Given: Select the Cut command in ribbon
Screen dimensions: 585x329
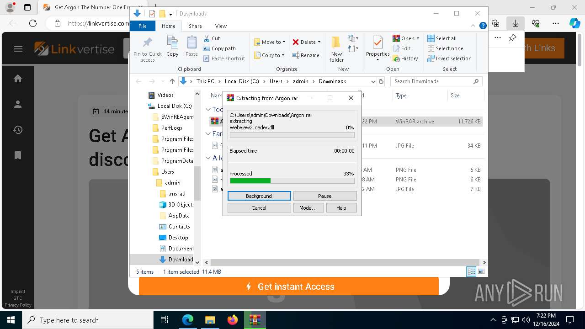Looking at the screenshot, I should (212, 38).
